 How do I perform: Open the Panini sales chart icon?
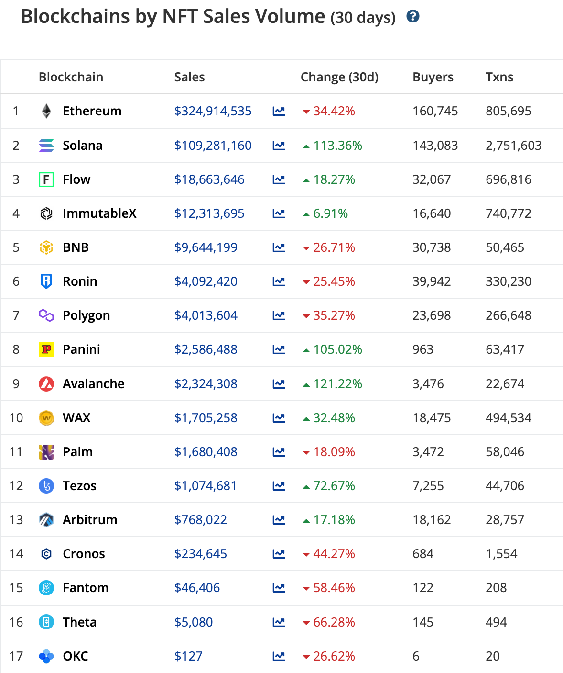tap(279, 349)
